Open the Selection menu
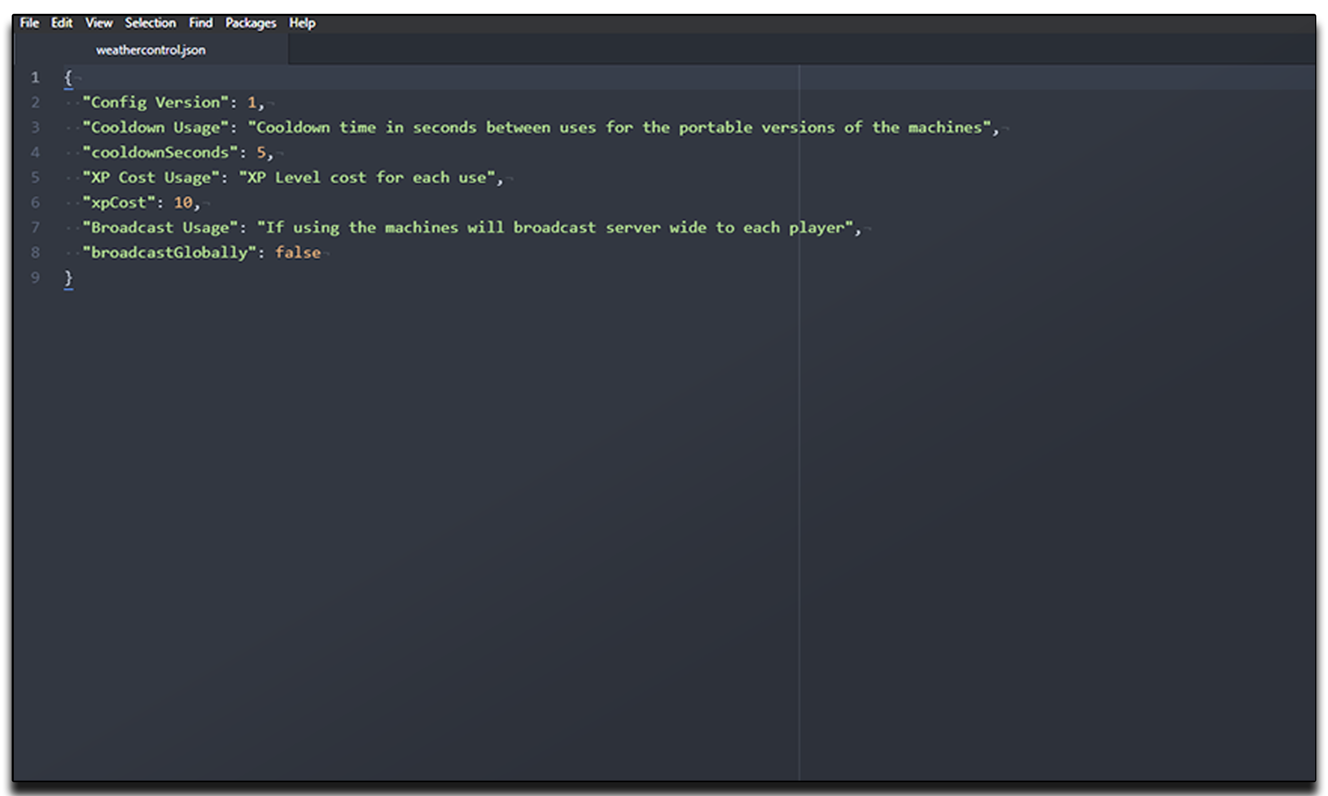1328x796 pixels. click(150, 23)
